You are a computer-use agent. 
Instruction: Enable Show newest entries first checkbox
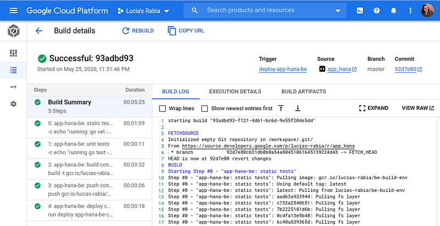click(x=205, y=108)
